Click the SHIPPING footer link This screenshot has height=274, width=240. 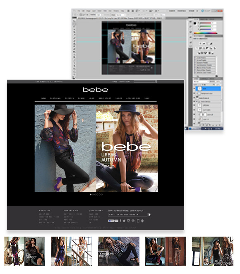tap(68, 217)
